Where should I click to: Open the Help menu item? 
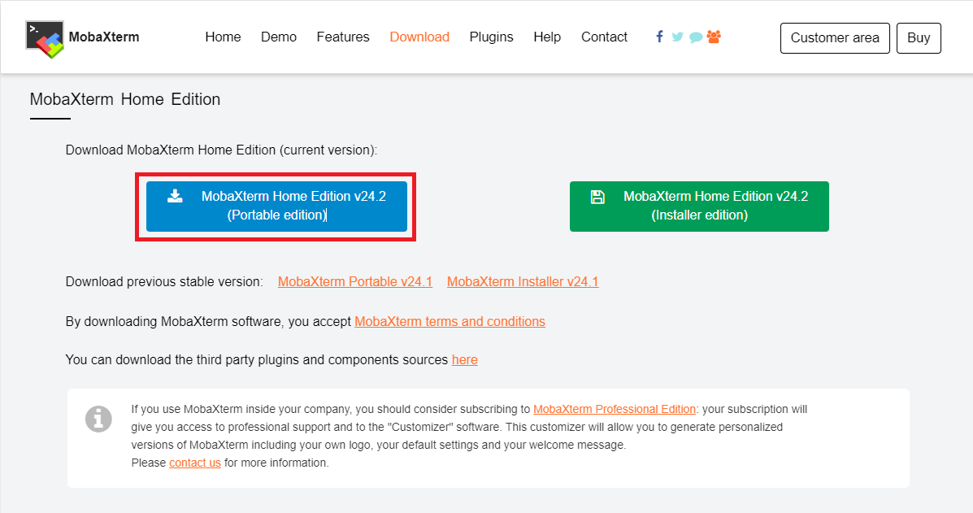pyautogui.click(x=547, y=37)
